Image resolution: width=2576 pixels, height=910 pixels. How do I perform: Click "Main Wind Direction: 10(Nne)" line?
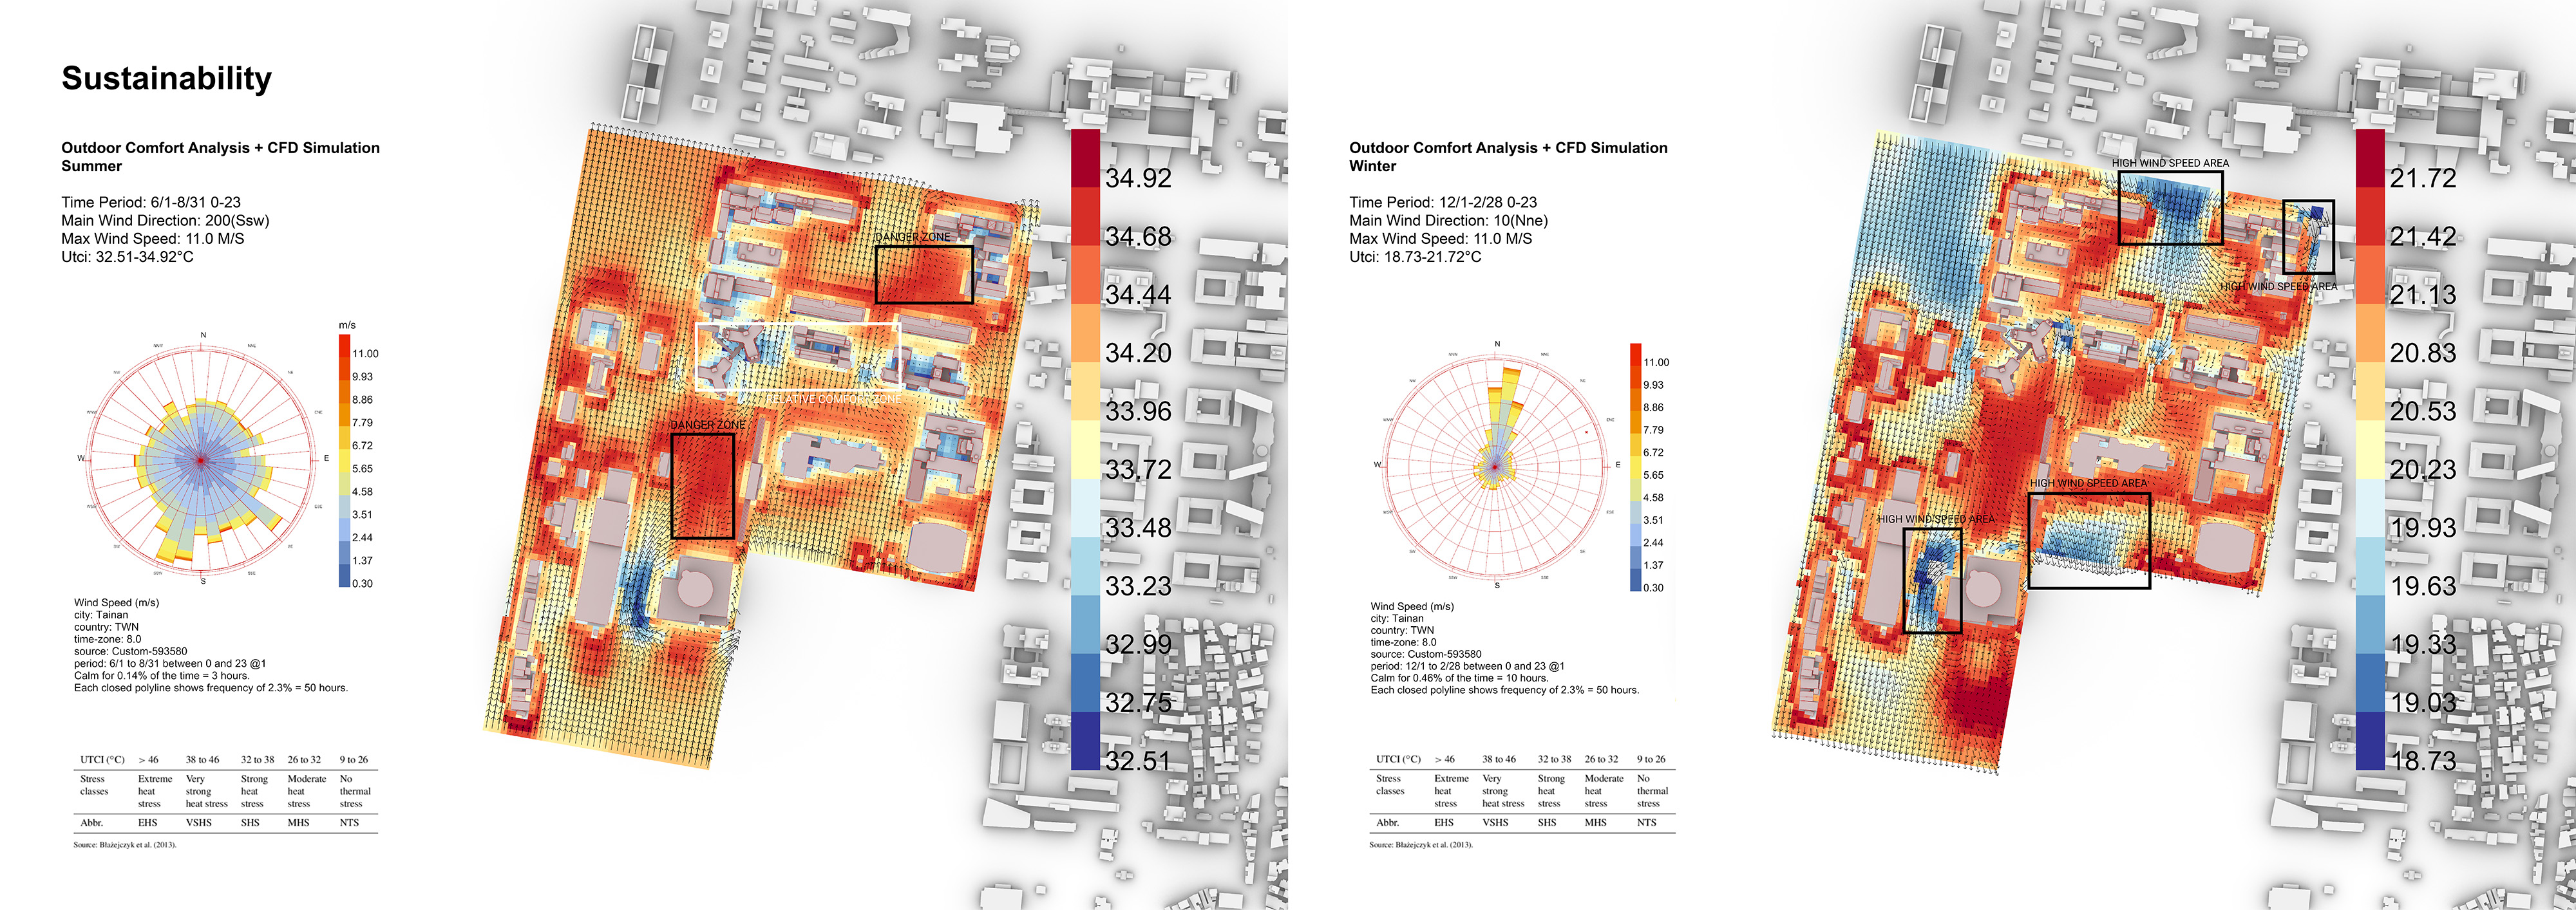coord(1448,221)
